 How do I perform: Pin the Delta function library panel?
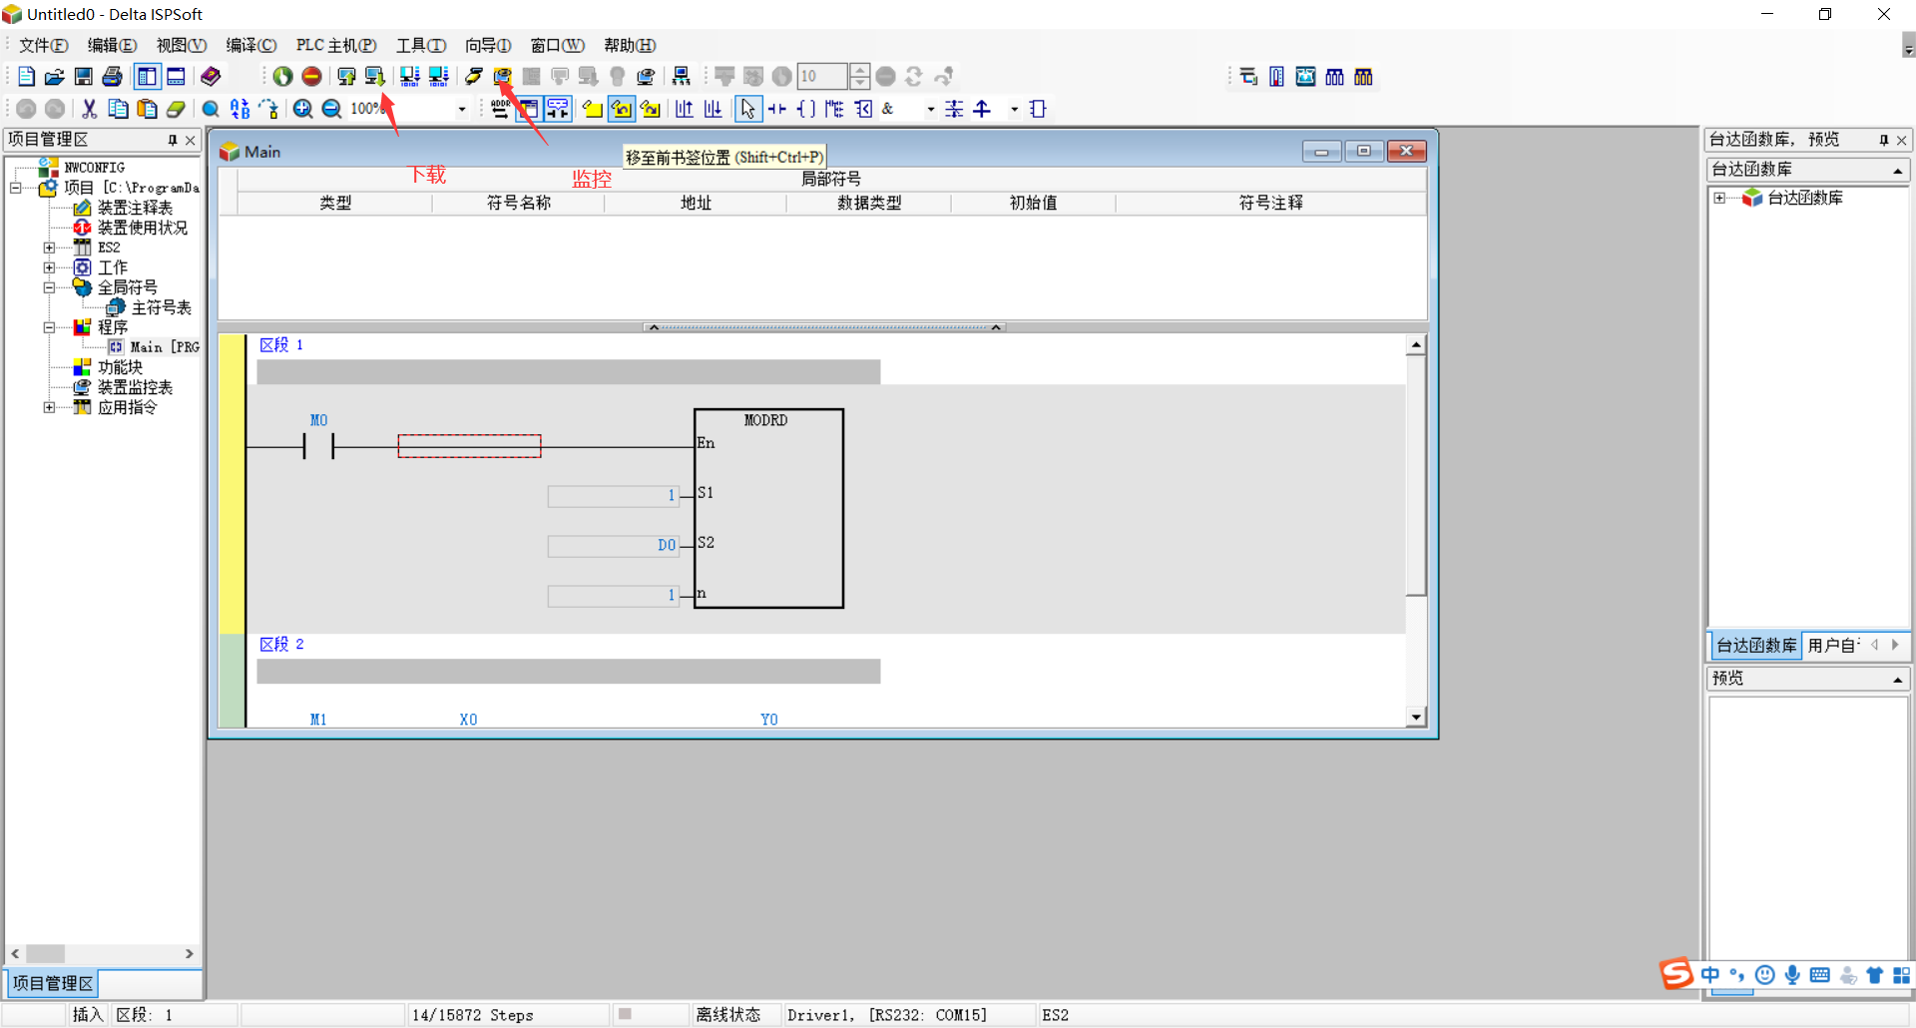click(x=1883, y=140)
